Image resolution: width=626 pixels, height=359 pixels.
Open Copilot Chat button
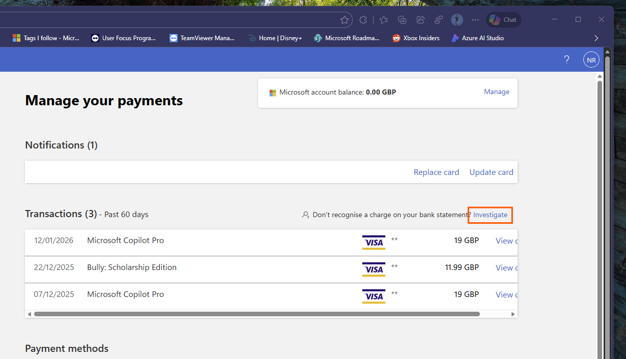pyautogui.click(x=503, y=20)
